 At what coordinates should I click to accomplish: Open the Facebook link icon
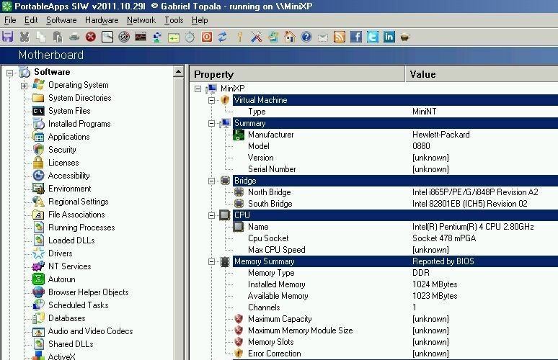pos(356,37)
